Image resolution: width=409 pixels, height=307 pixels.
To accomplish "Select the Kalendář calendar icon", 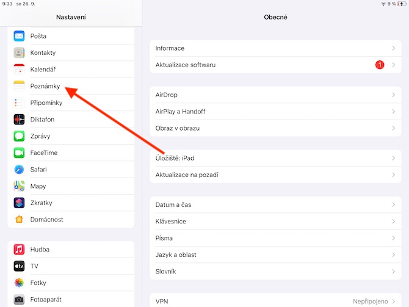I will (x=19, y=70).
